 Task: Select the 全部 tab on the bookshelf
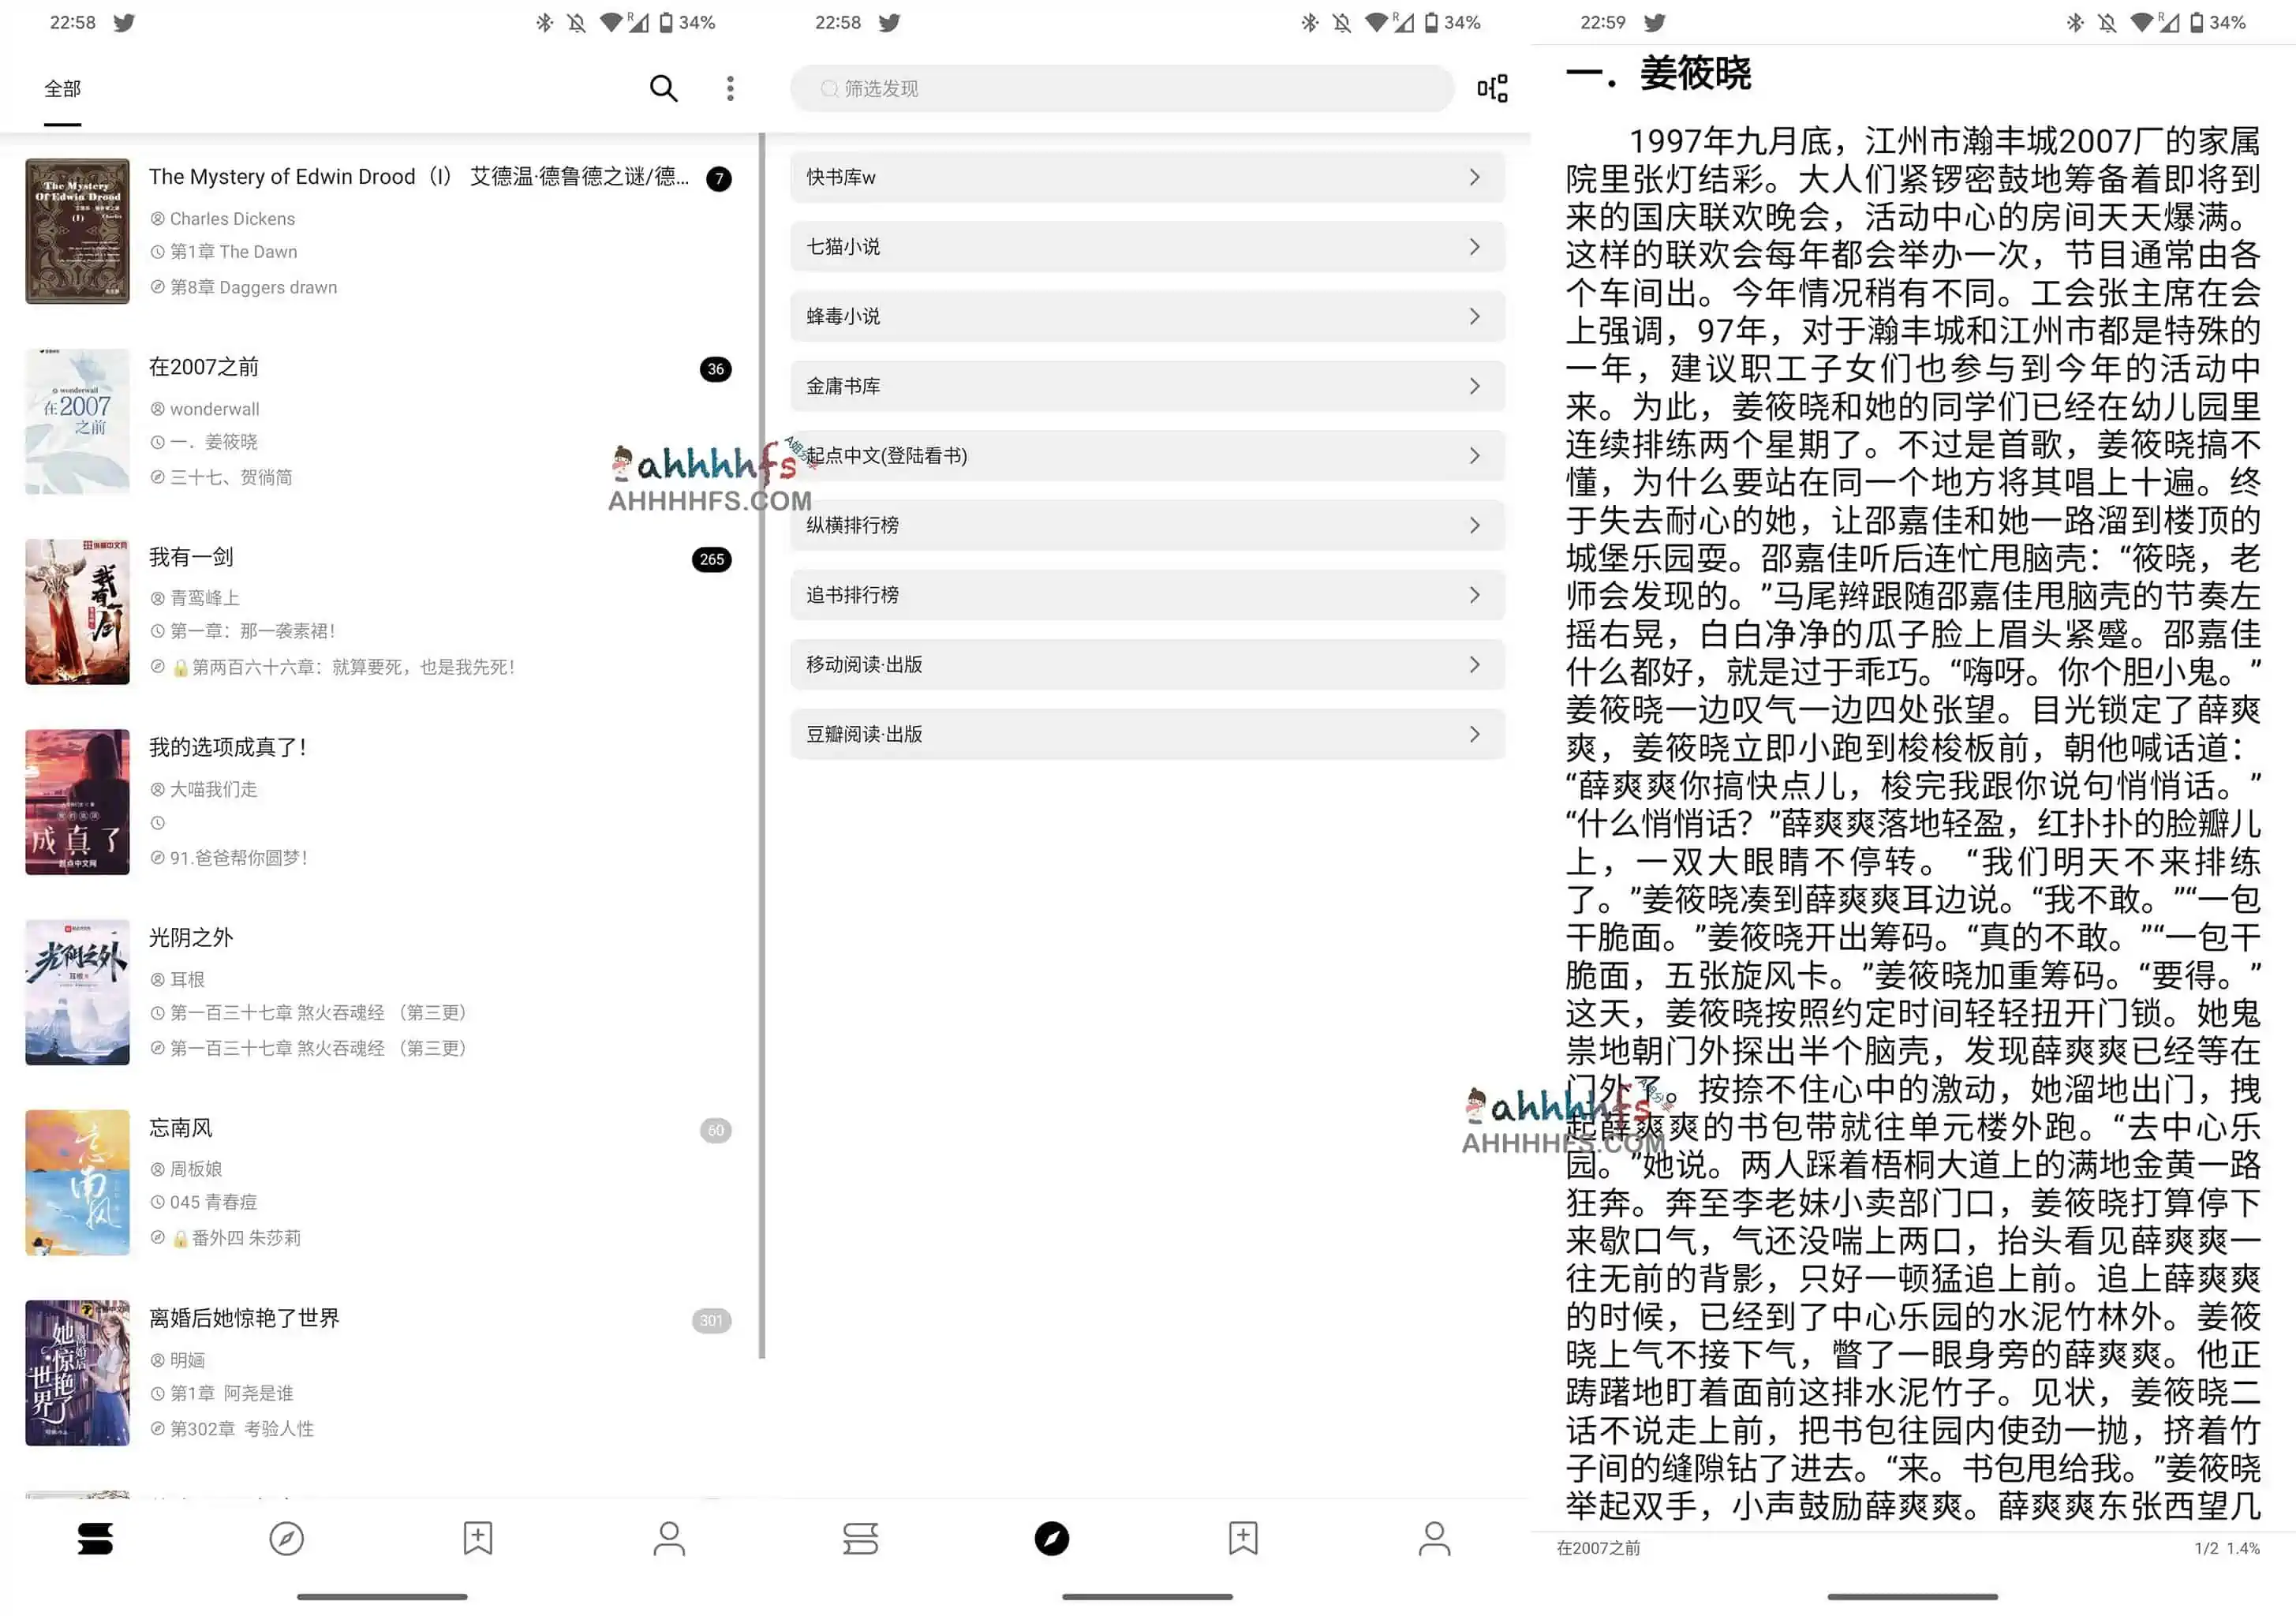(x=62, y=89)
